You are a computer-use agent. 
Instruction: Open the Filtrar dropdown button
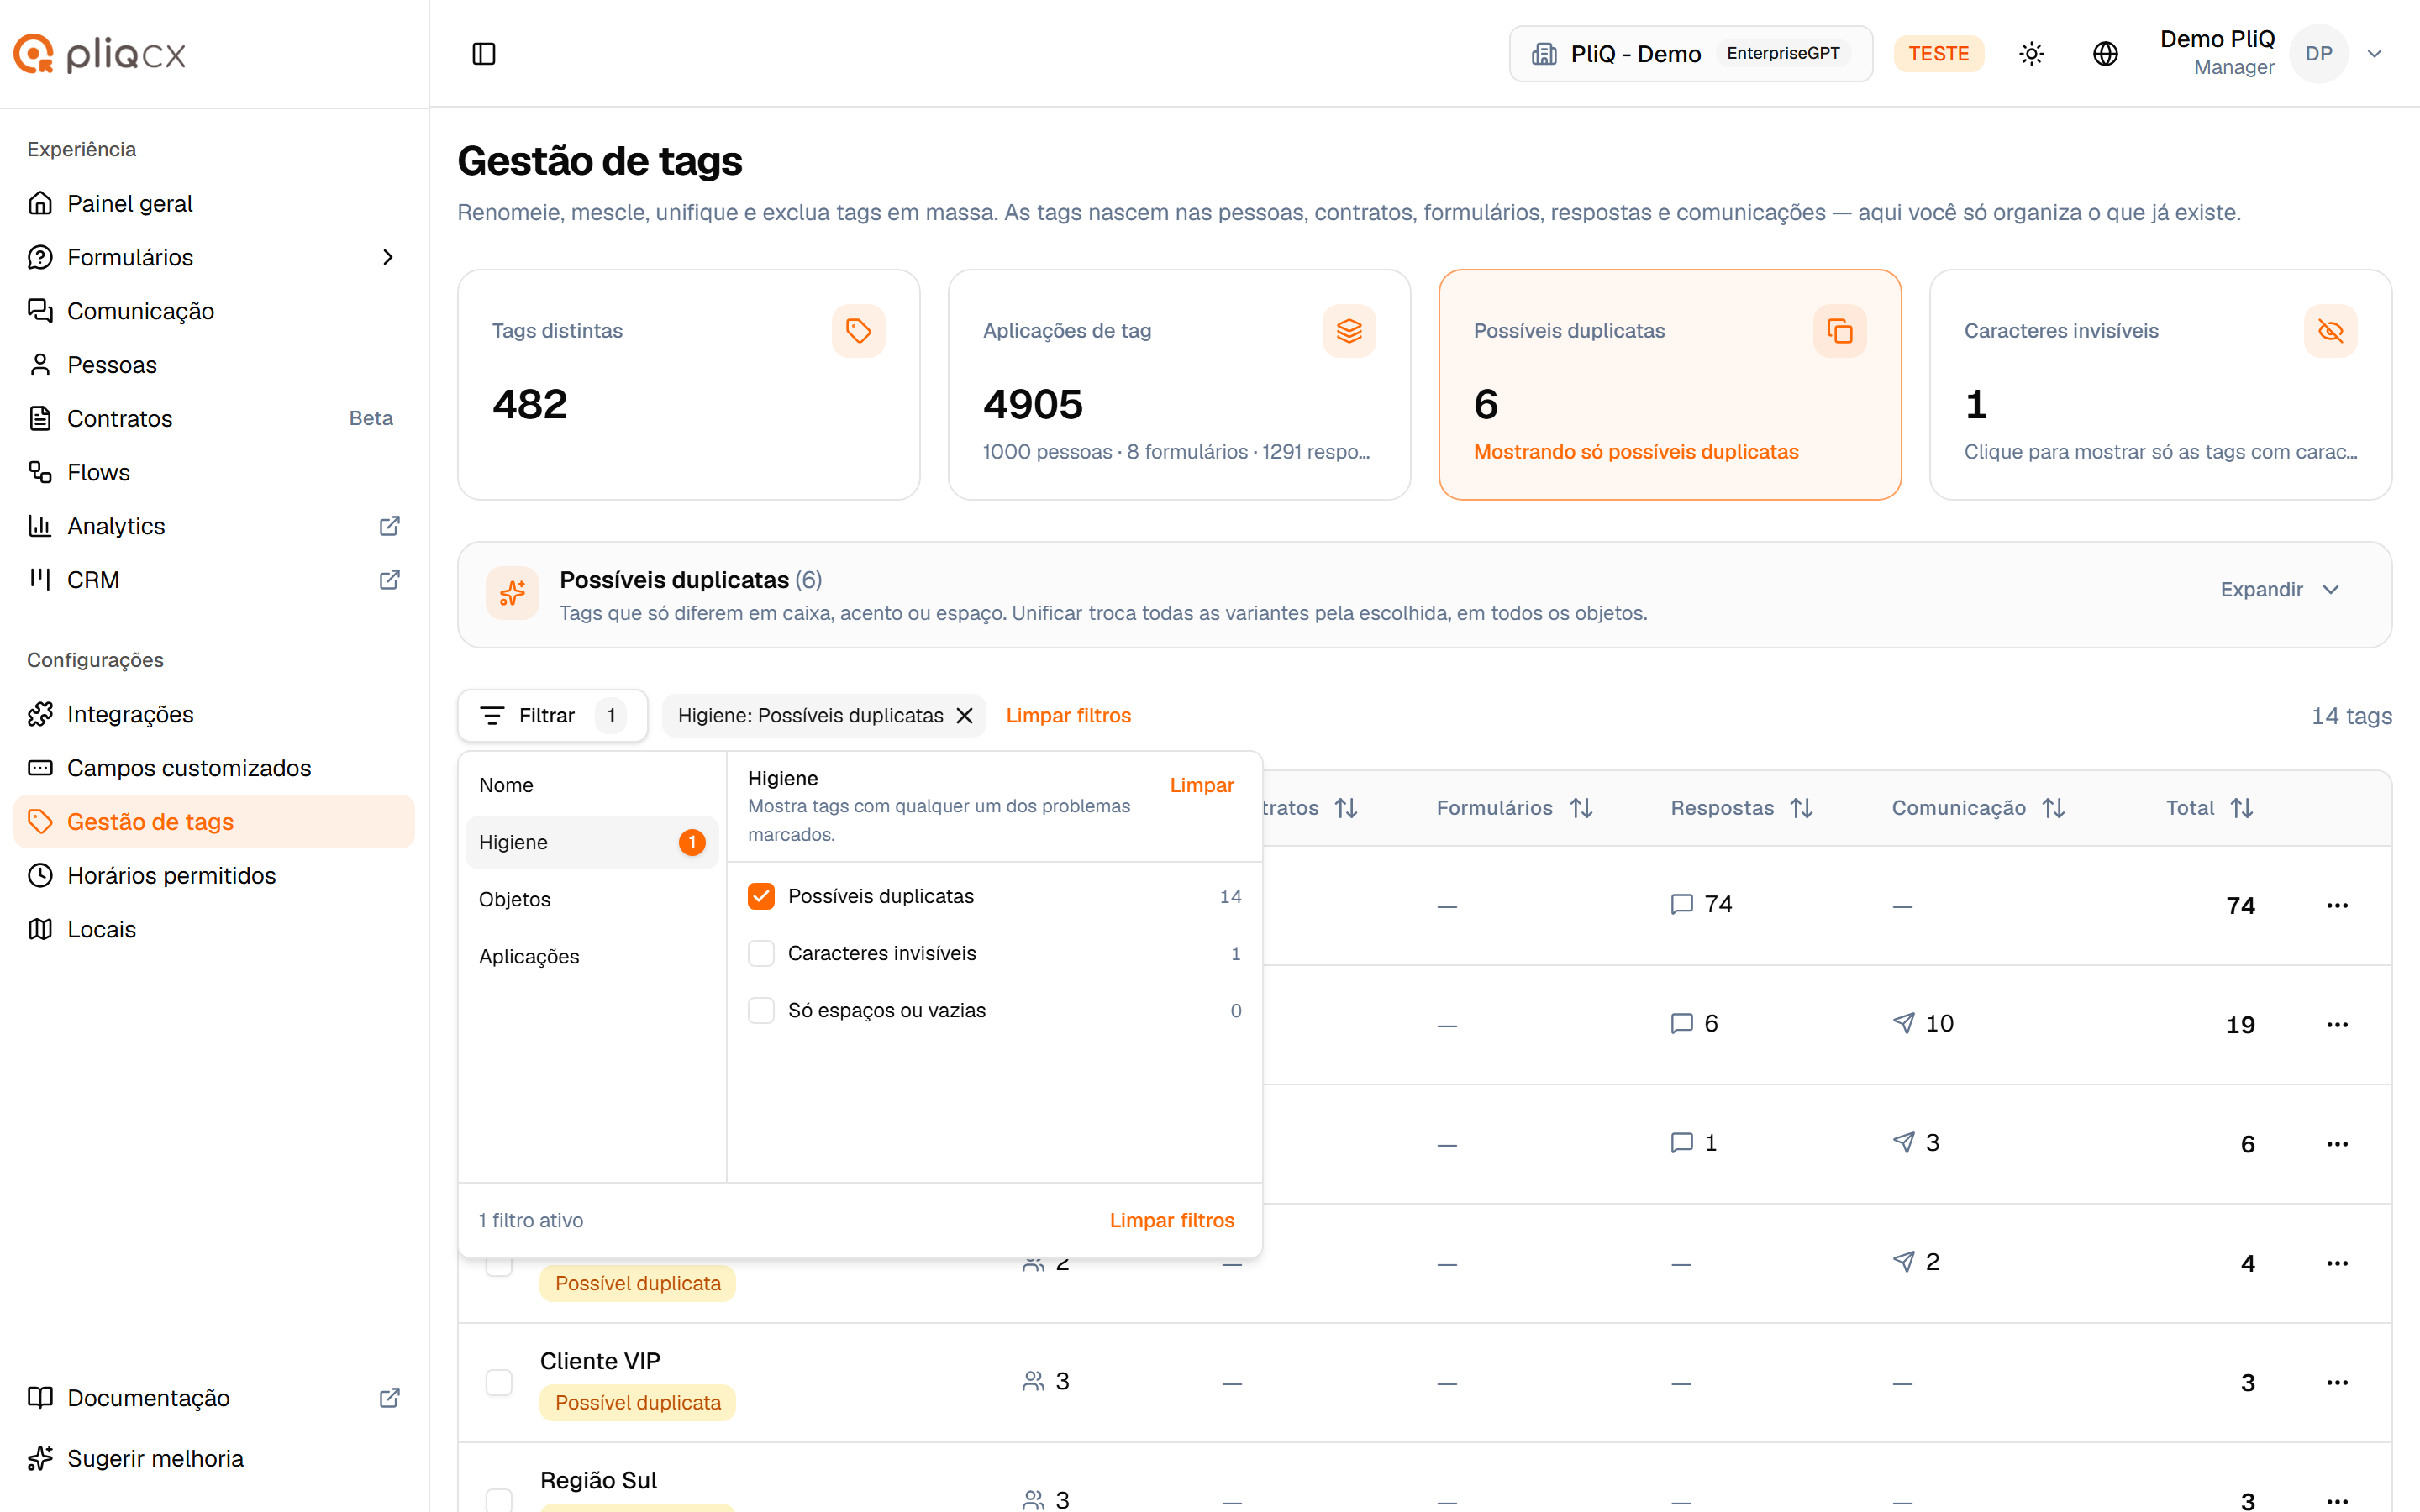[552, 716]
